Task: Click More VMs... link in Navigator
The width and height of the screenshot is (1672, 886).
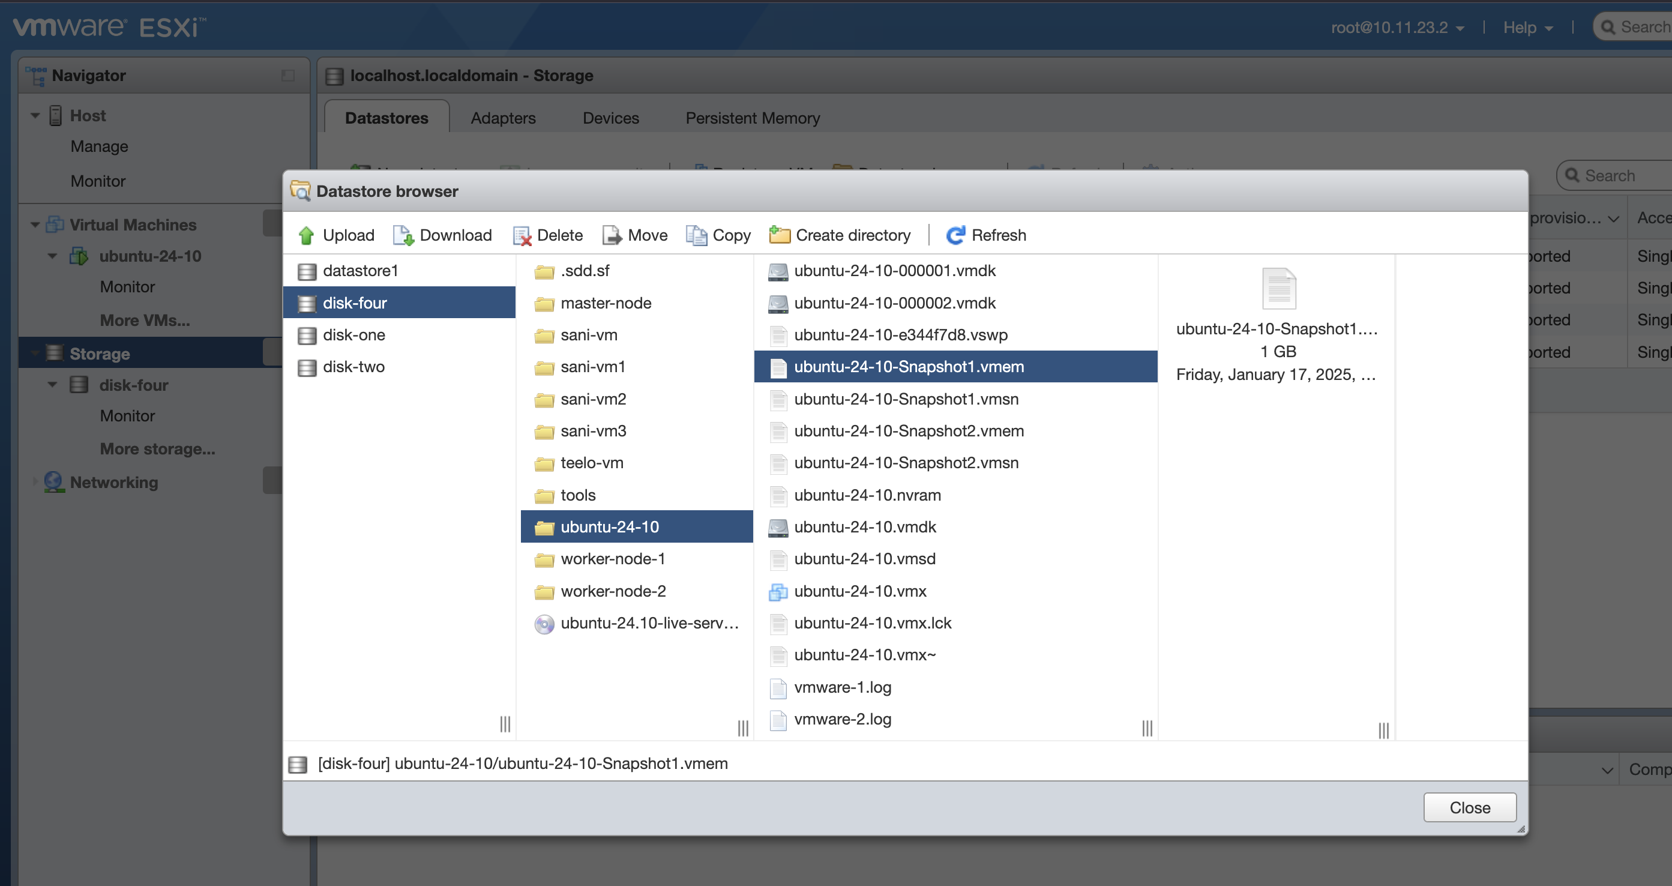Action: [x=145, y=321]
